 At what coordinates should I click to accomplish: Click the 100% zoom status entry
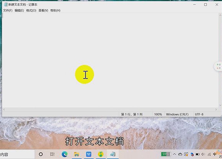158,114
